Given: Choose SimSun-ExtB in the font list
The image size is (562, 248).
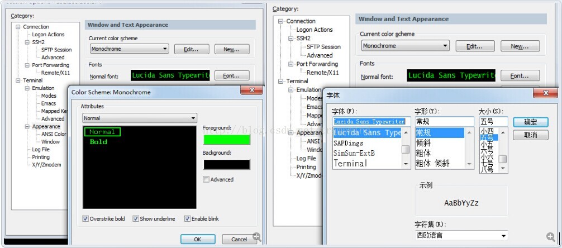Looking at the screenshot, I should pos(354,153).
